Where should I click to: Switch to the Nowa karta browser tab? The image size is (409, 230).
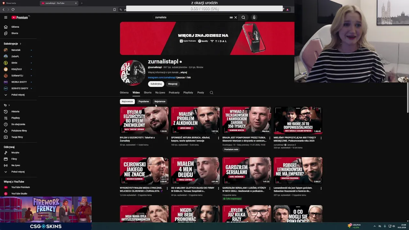[x=20, y=3]
